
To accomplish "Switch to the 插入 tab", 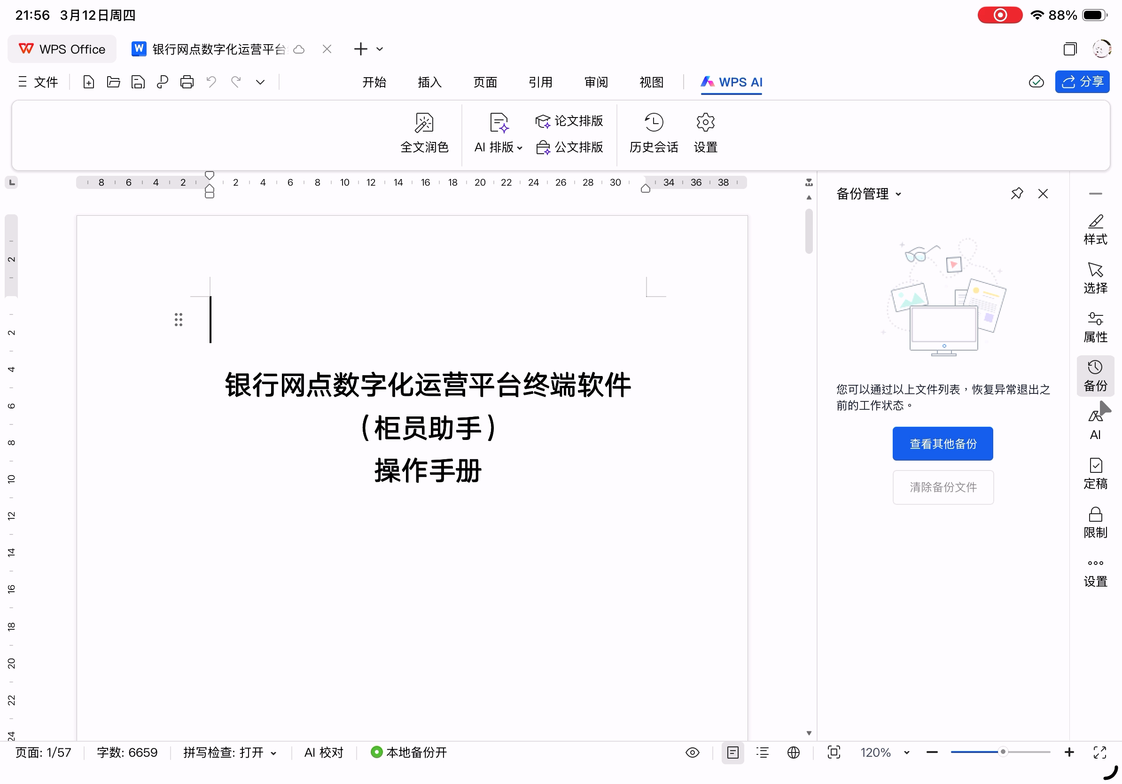I will coord(429,82).
